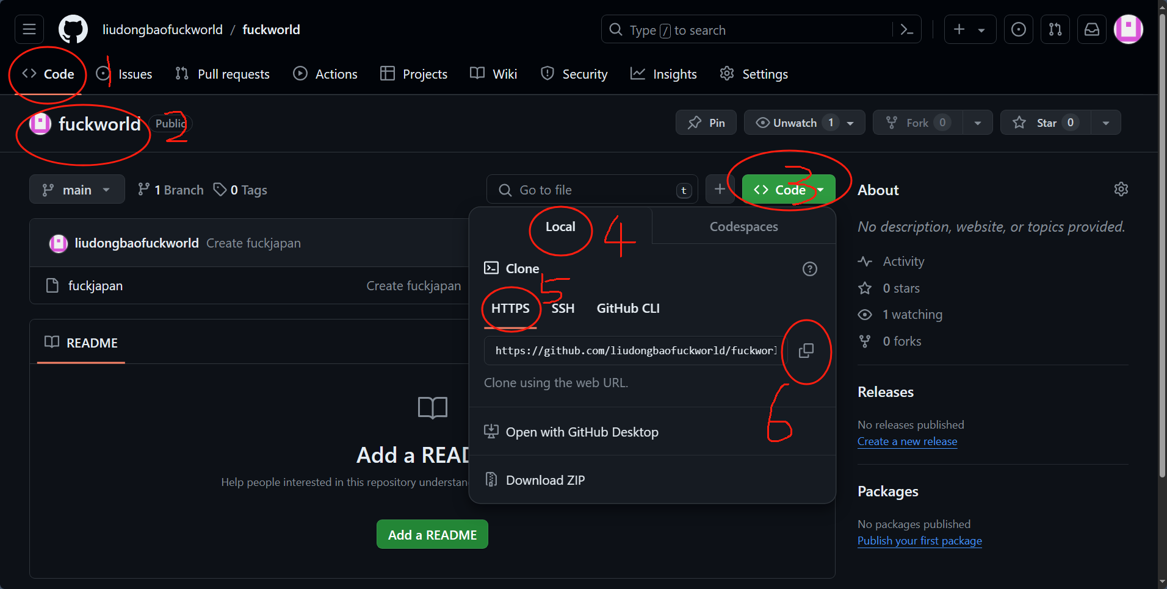Open the command palette icon
The image size is (1167, 589).
tap(907, 29)
